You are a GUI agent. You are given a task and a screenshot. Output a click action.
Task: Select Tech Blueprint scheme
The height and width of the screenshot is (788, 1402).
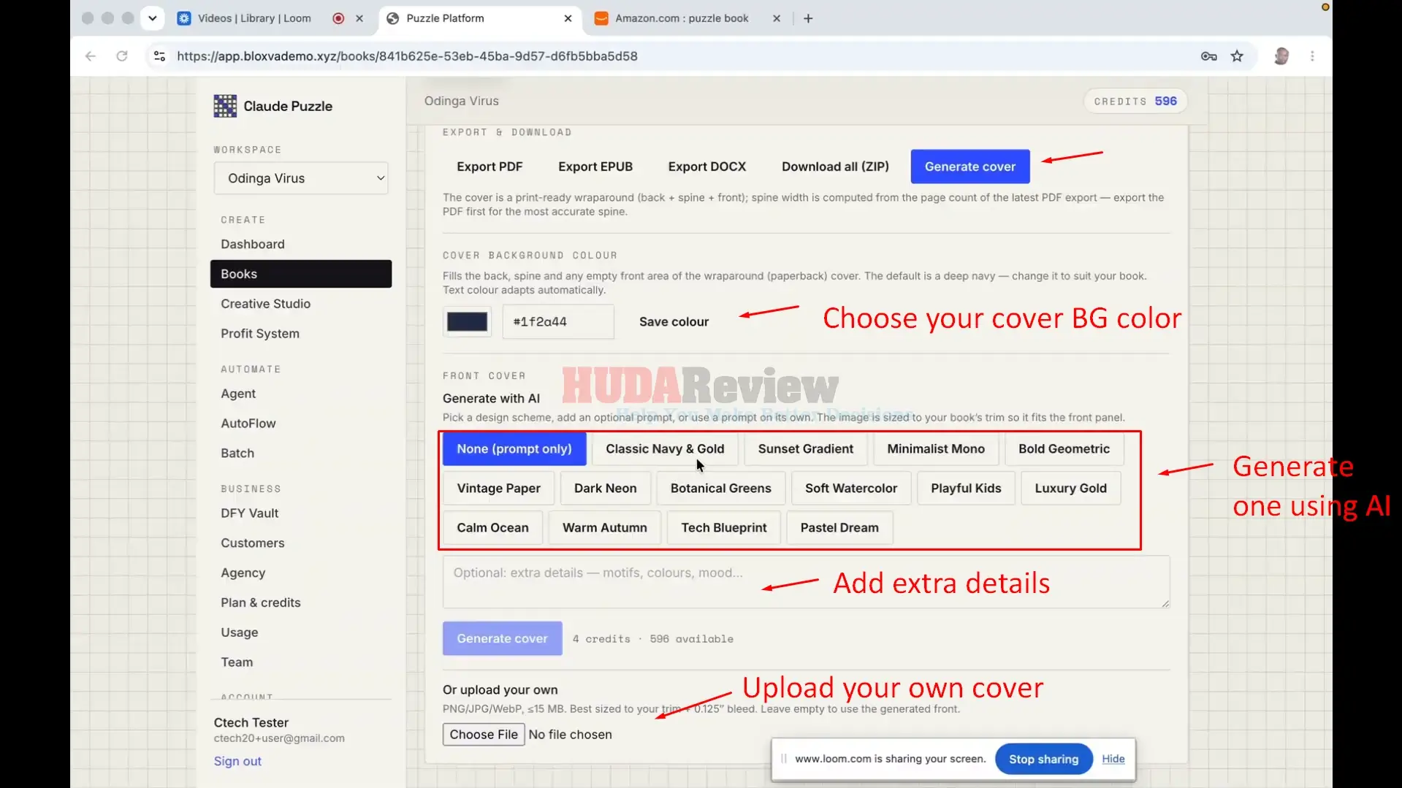(x=724, y=528)
